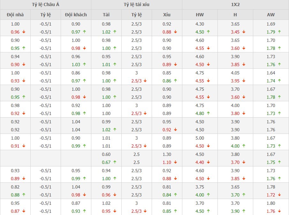Viewport: 289px width, 215px height.
Task: Click the red down arrow beside 0.91
Action: (x=23, y=146)
